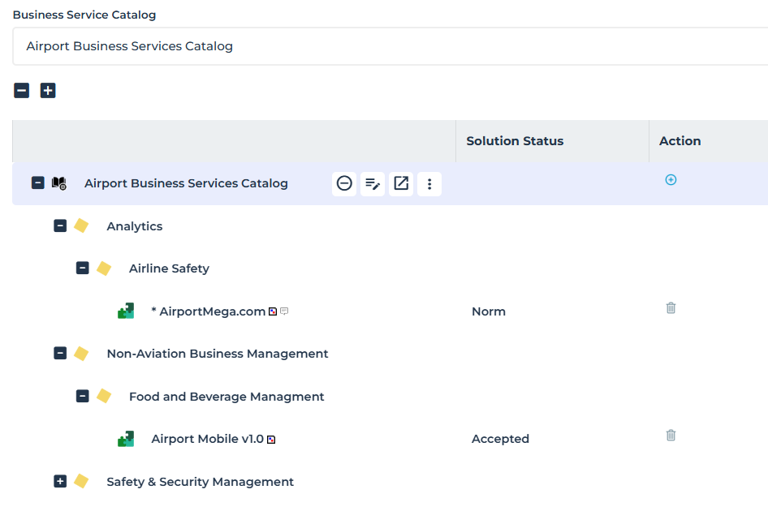
Task: Click the AirportMega.com application puzzle icon
Action: (x=126, y=311)
